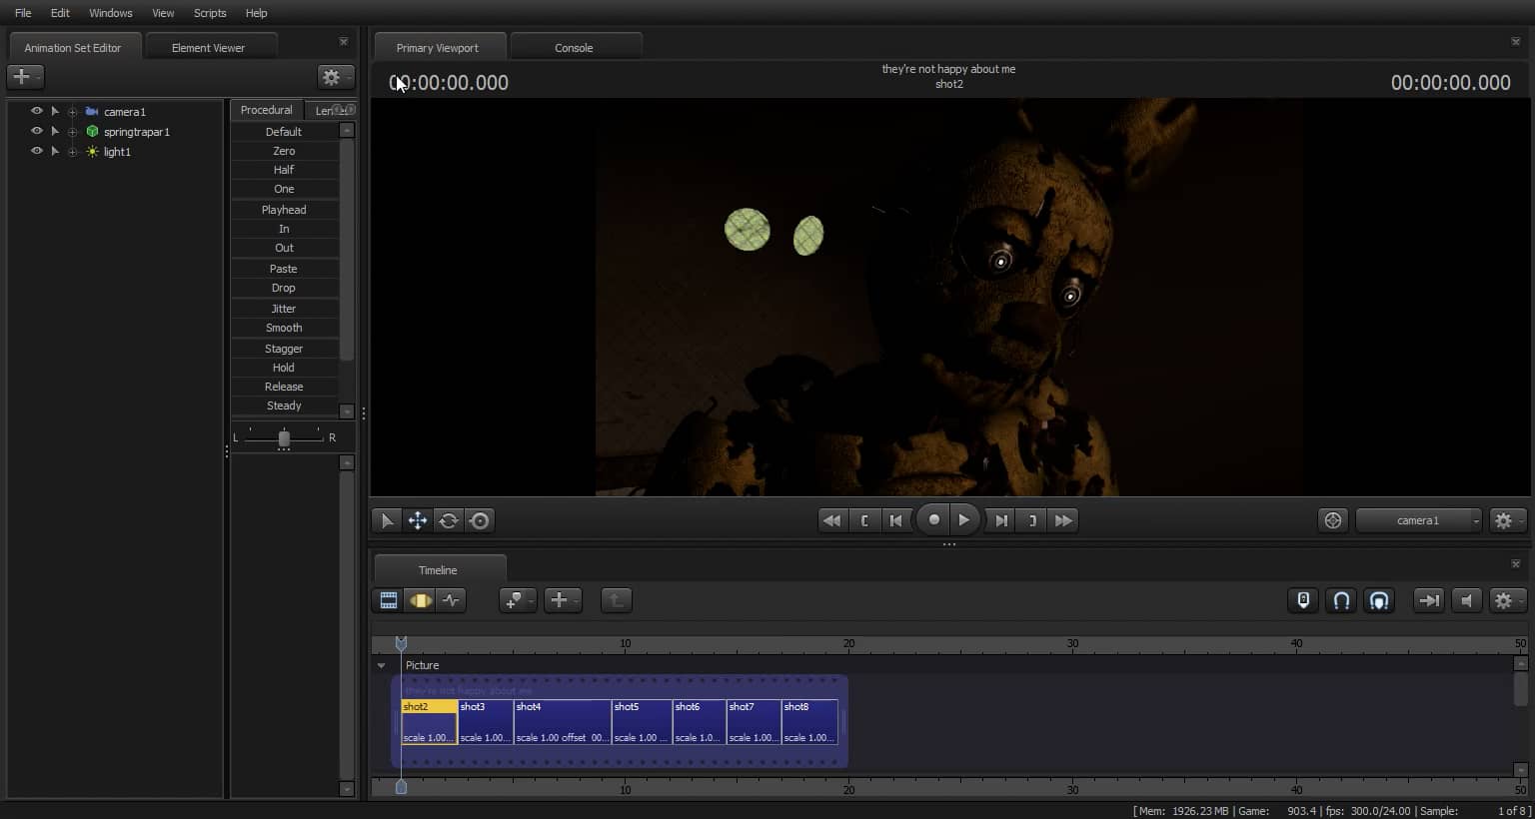The height and width of the screenshot is (819, 1535).
Task: Hide light1 using its eye icon
Action: click(37, 151)
